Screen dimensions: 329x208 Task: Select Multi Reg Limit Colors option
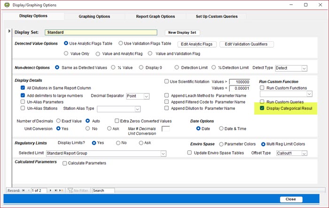point(263,144)
